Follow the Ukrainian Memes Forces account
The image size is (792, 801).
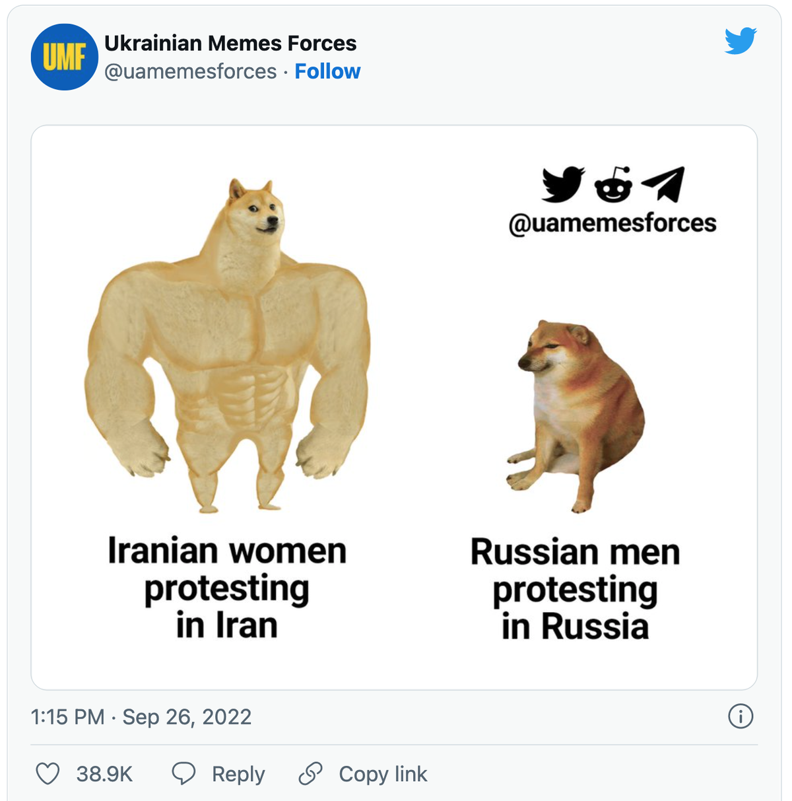(x=327, y=71)
